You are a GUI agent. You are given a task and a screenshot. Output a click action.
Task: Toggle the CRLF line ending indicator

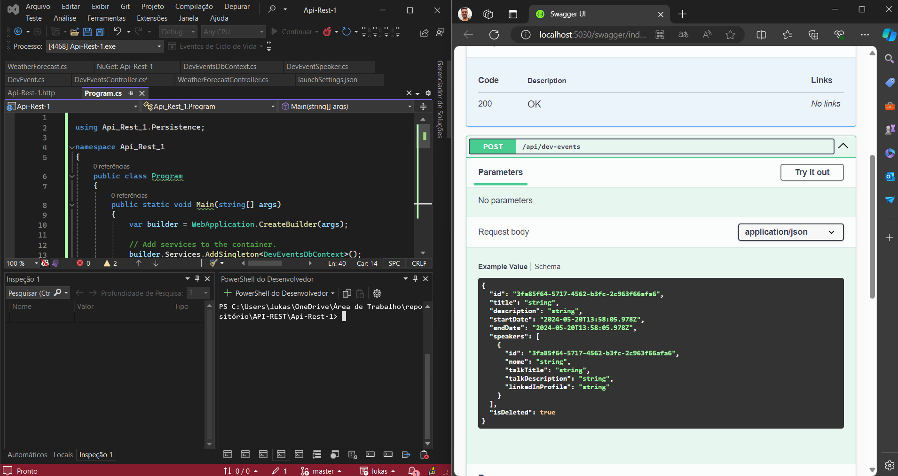(419, 263)
